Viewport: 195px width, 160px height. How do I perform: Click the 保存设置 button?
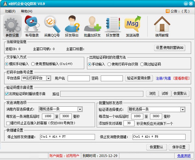179,147
